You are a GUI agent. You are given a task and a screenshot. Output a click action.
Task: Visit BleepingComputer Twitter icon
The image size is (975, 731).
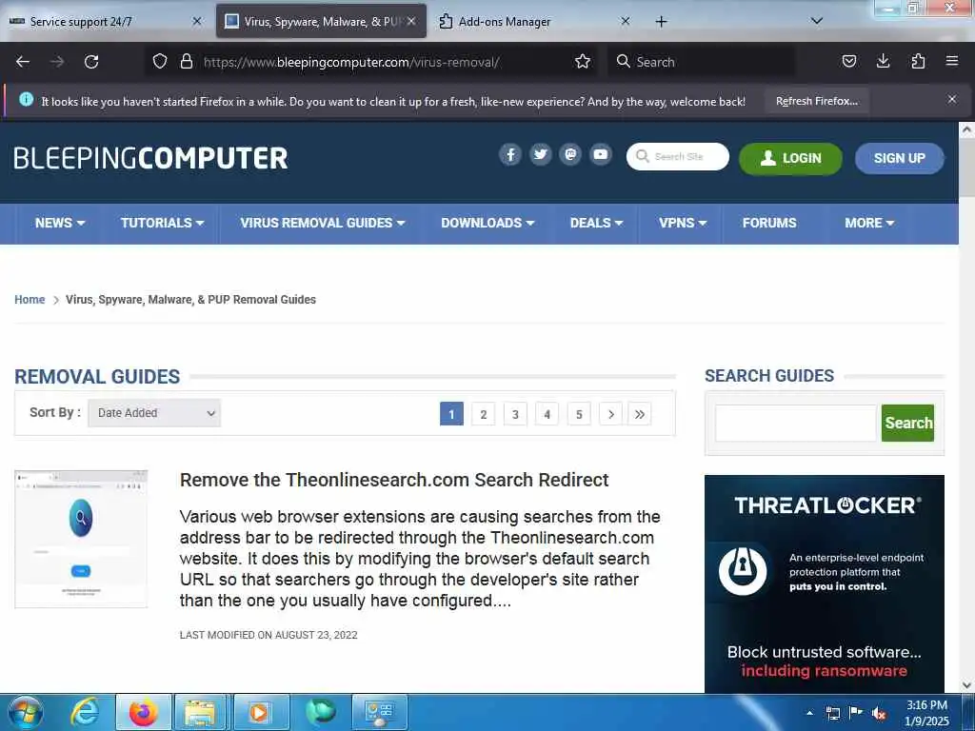[x=541, y=154]
